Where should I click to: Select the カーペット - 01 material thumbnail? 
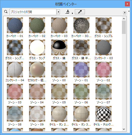(x=15, y=25)
